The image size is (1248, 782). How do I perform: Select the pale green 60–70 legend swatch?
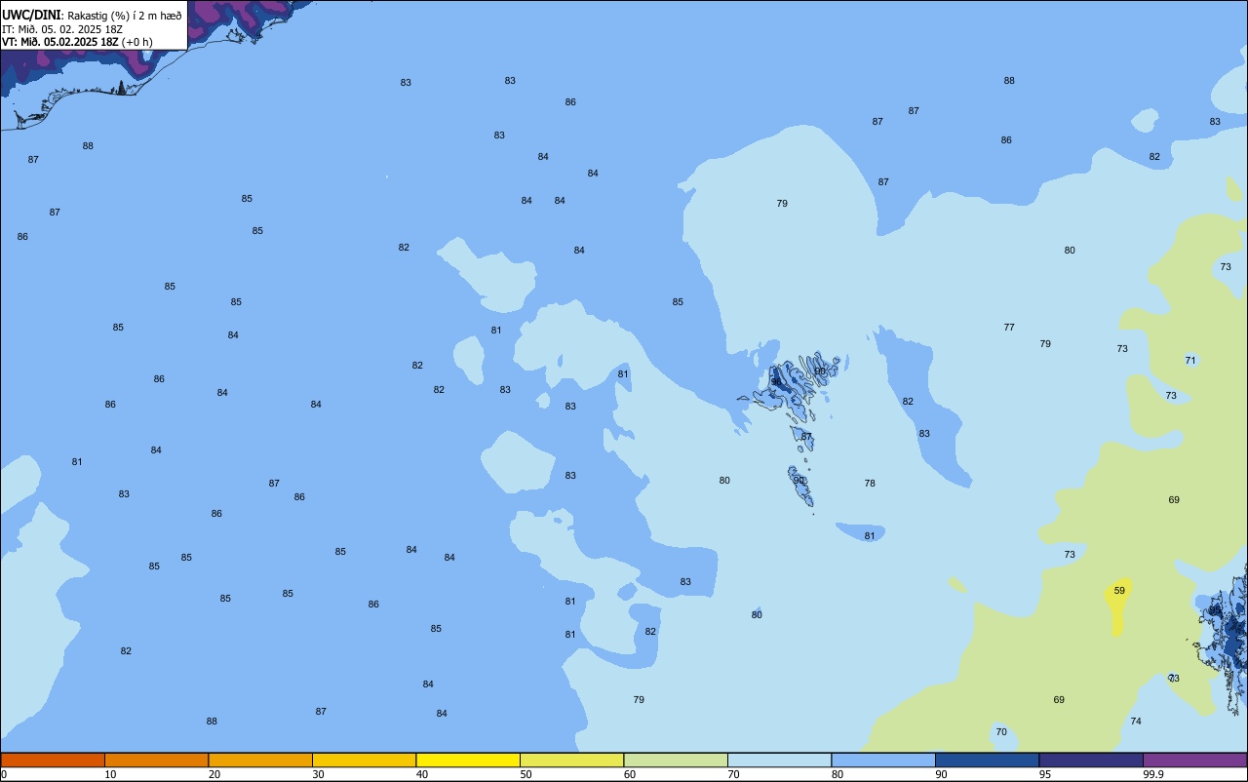(676, 760)
